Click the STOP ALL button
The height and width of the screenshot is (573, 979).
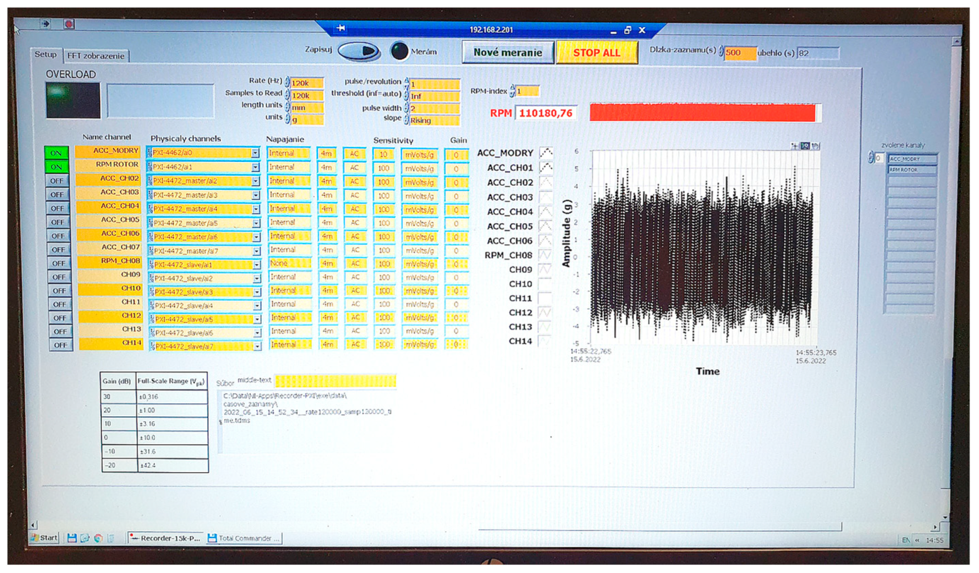[597, 53]
